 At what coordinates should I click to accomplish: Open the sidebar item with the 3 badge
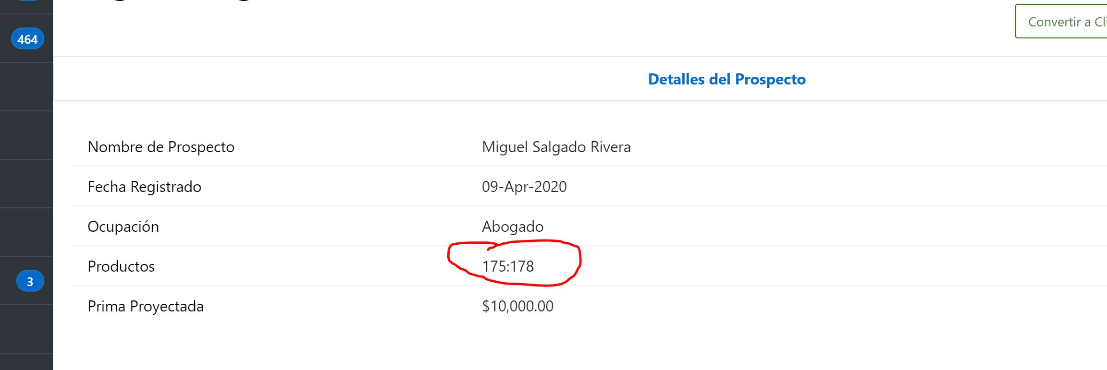pyautogui.click(x=26, y=281)
